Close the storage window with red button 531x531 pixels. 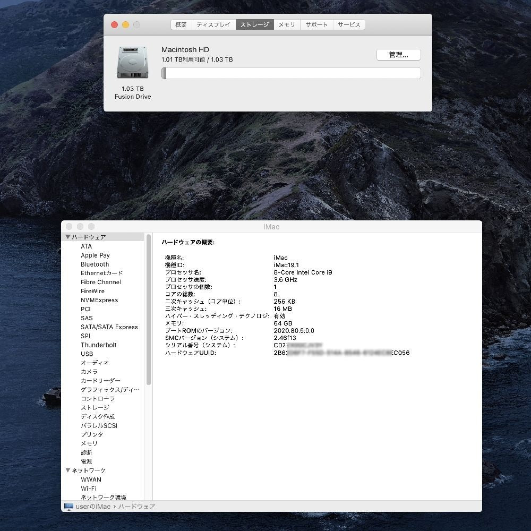(114, 25)
